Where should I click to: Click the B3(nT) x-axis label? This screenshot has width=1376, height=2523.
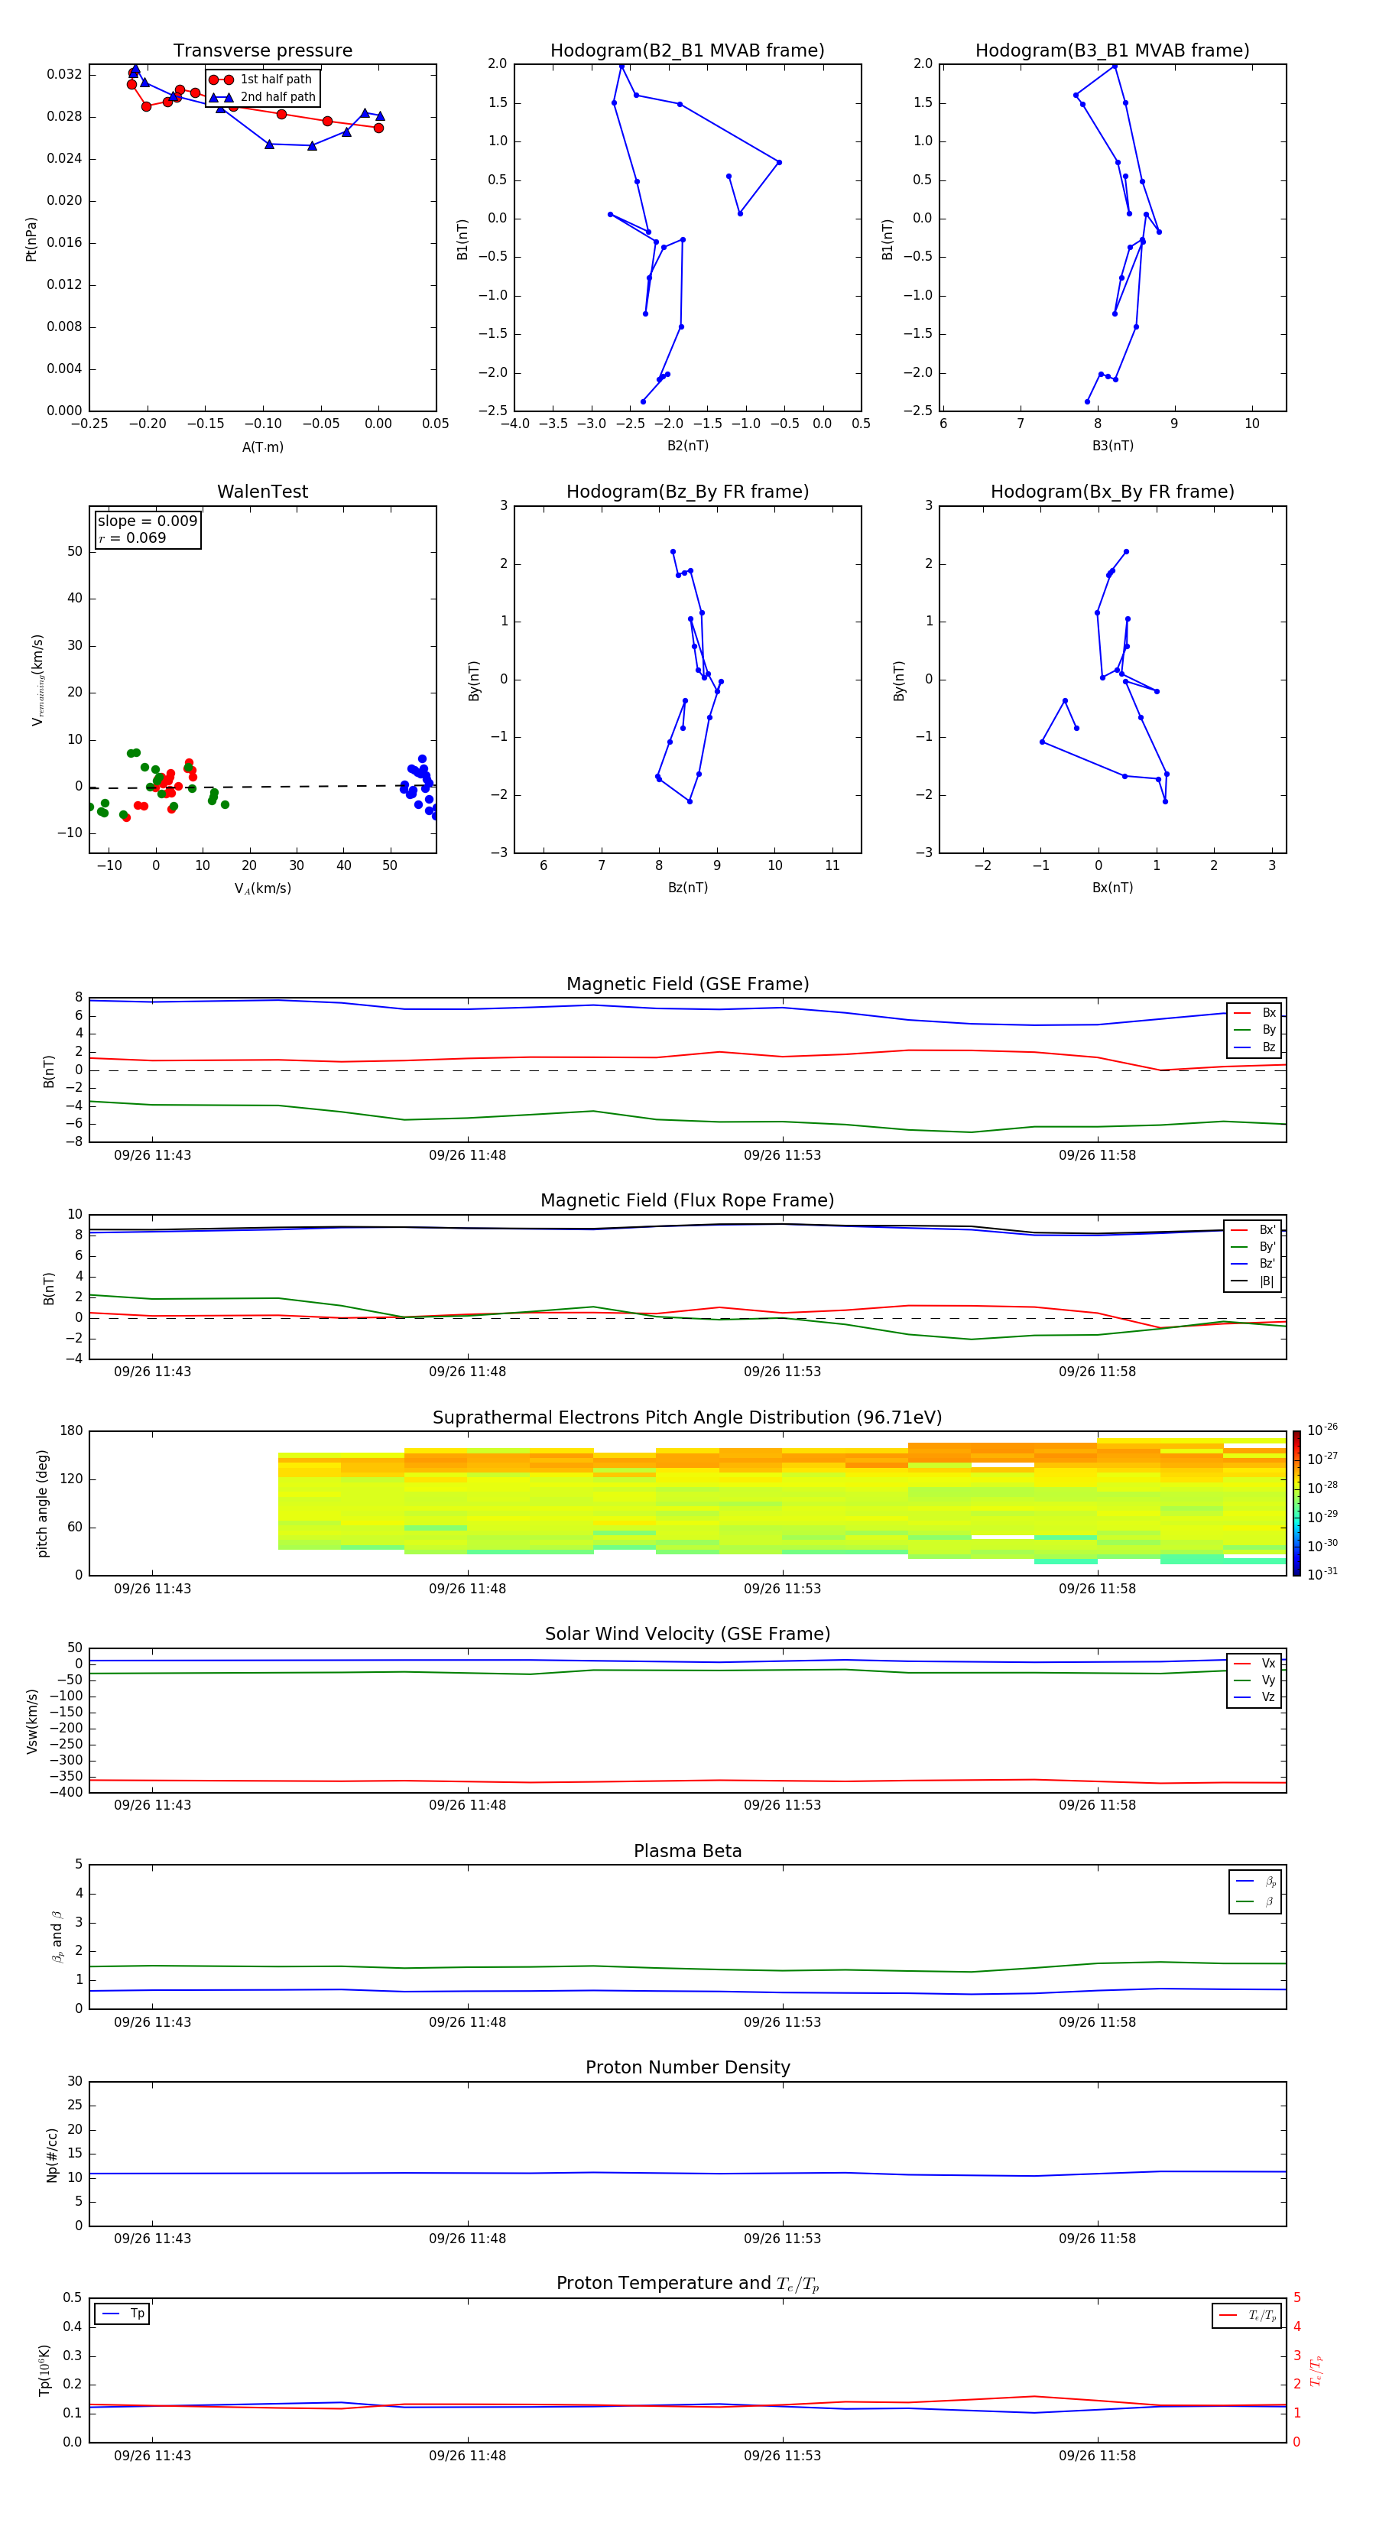pyautogui.click(x=1112, y=446)
